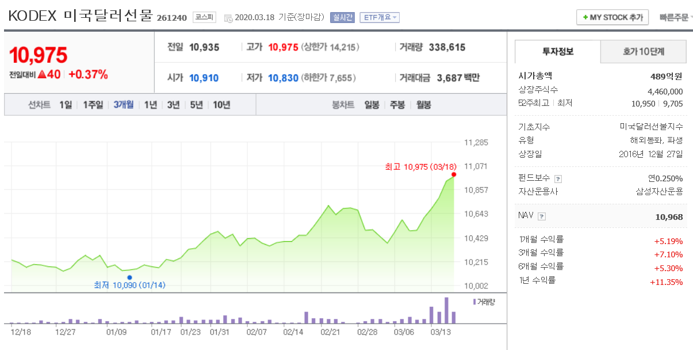Viewport: 693px width, 350px height.
Task: Click the 빠른주문 quick order button
Action: click(673, 17)
